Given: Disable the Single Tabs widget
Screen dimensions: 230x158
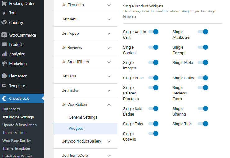Looking at the screenshot, I should coord(153,124).
